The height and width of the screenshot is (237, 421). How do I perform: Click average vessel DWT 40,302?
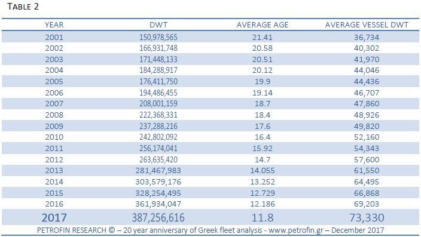click(x=367, y=48)
